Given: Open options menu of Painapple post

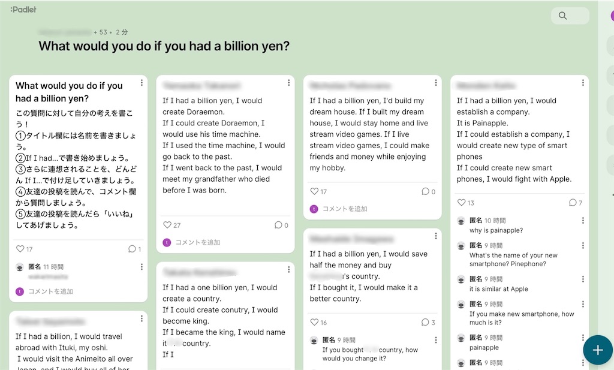Looking at the screenshot, I should pyautogui.click(x=583, y=83).
